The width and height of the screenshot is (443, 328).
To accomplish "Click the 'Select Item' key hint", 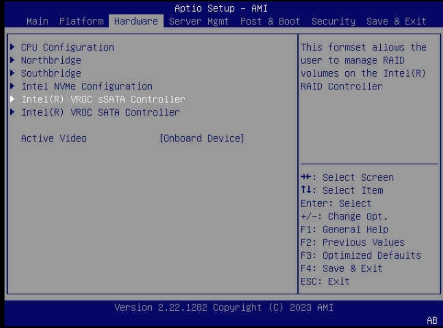I will (x=342, y=190).
